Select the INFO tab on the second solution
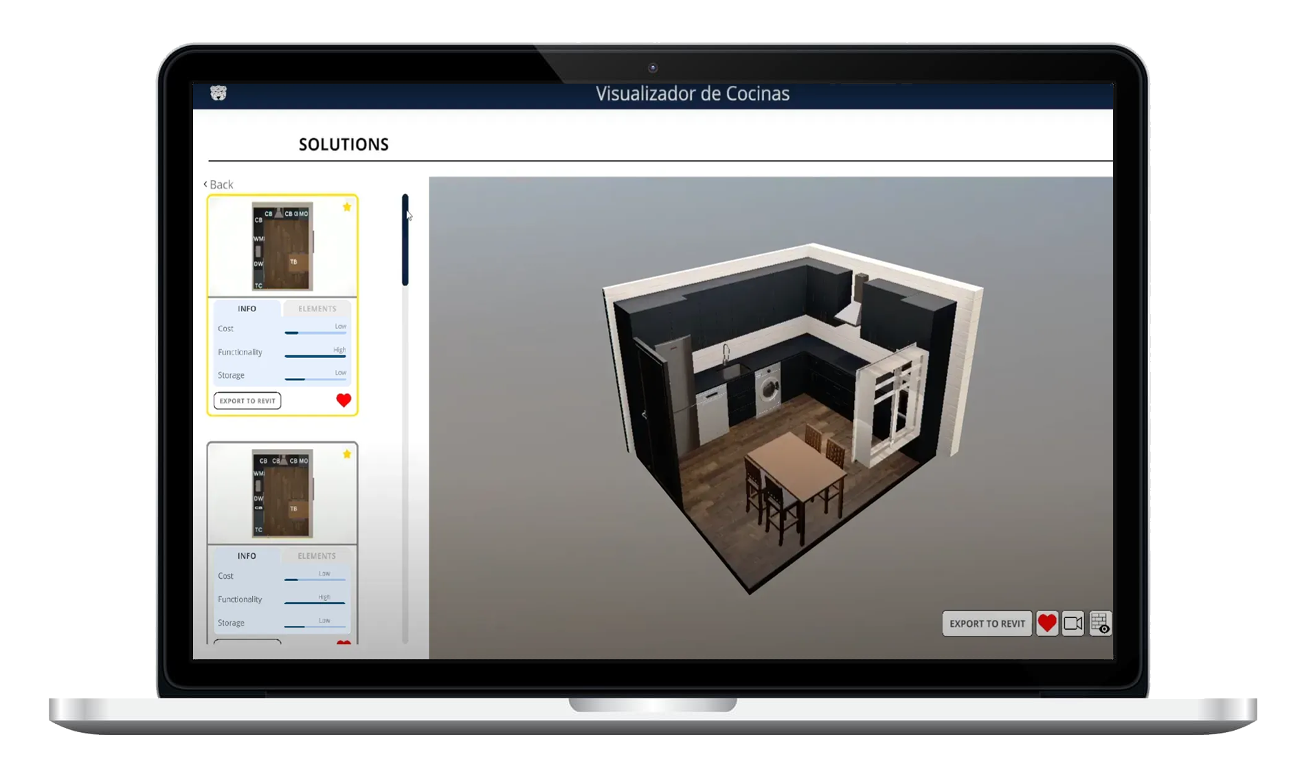Viewport: 1302px width, 783px height. tap(247, 555)
